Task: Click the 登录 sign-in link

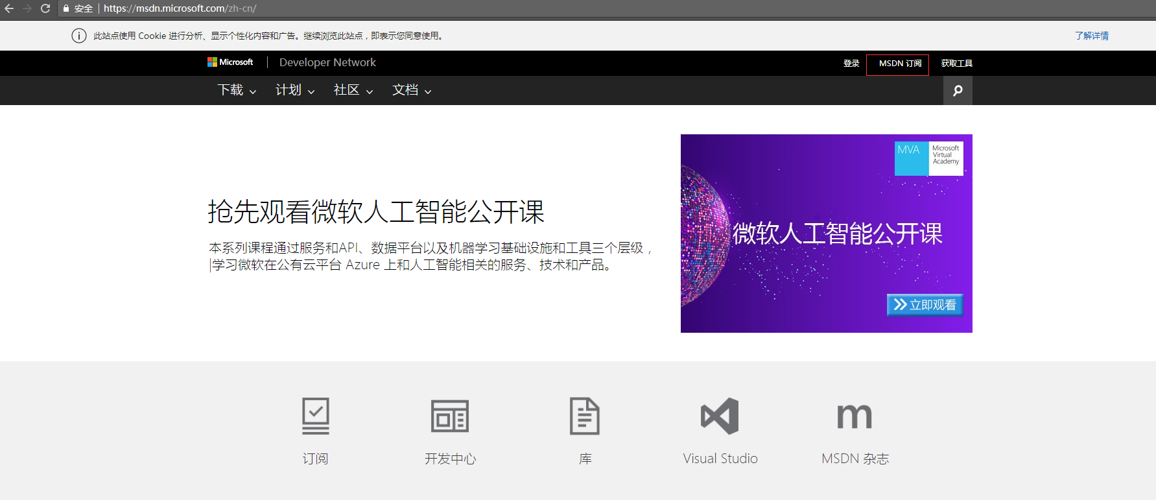Action: pyautogui.click(x=851, y=64)
